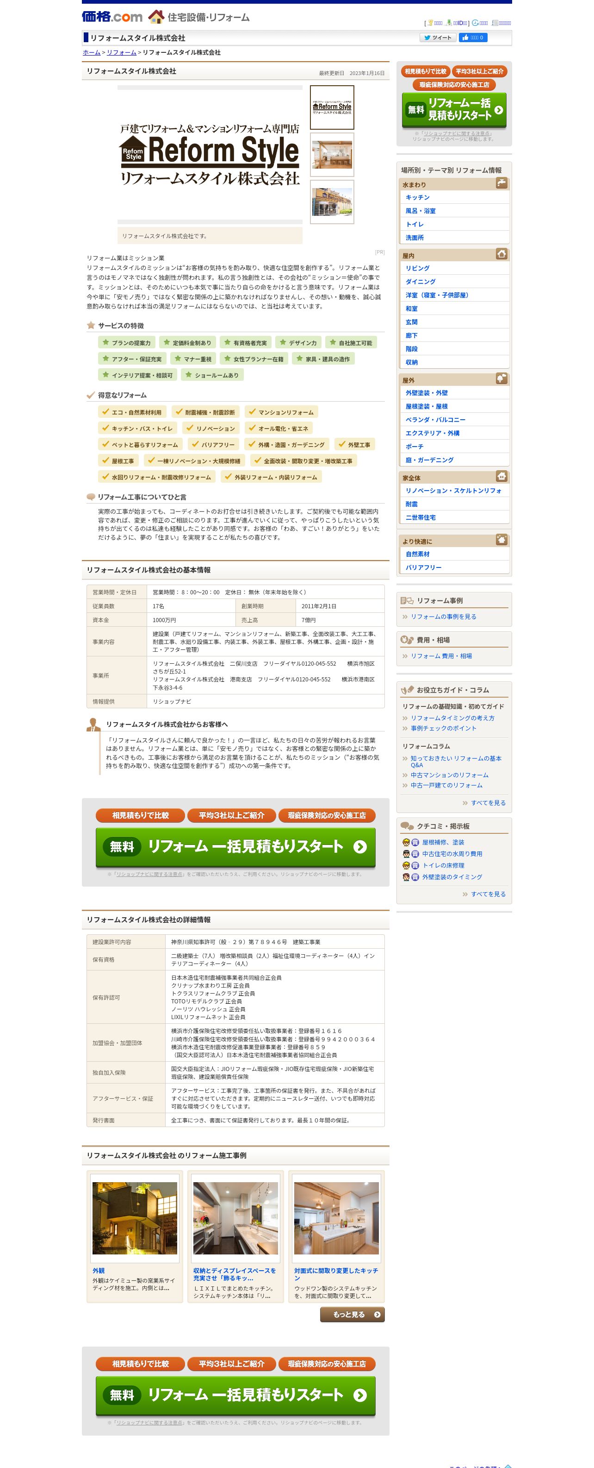Open the 玄関 category link

411,322
